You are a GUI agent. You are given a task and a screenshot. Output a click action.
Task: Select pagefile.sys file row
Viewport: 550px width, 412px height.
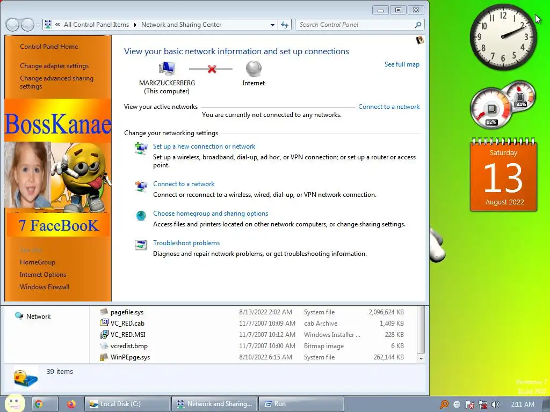point(252,312)
